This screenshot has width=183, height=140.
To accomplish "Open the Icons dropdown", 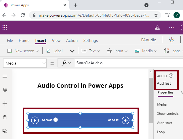I will (x=174, y=51).
